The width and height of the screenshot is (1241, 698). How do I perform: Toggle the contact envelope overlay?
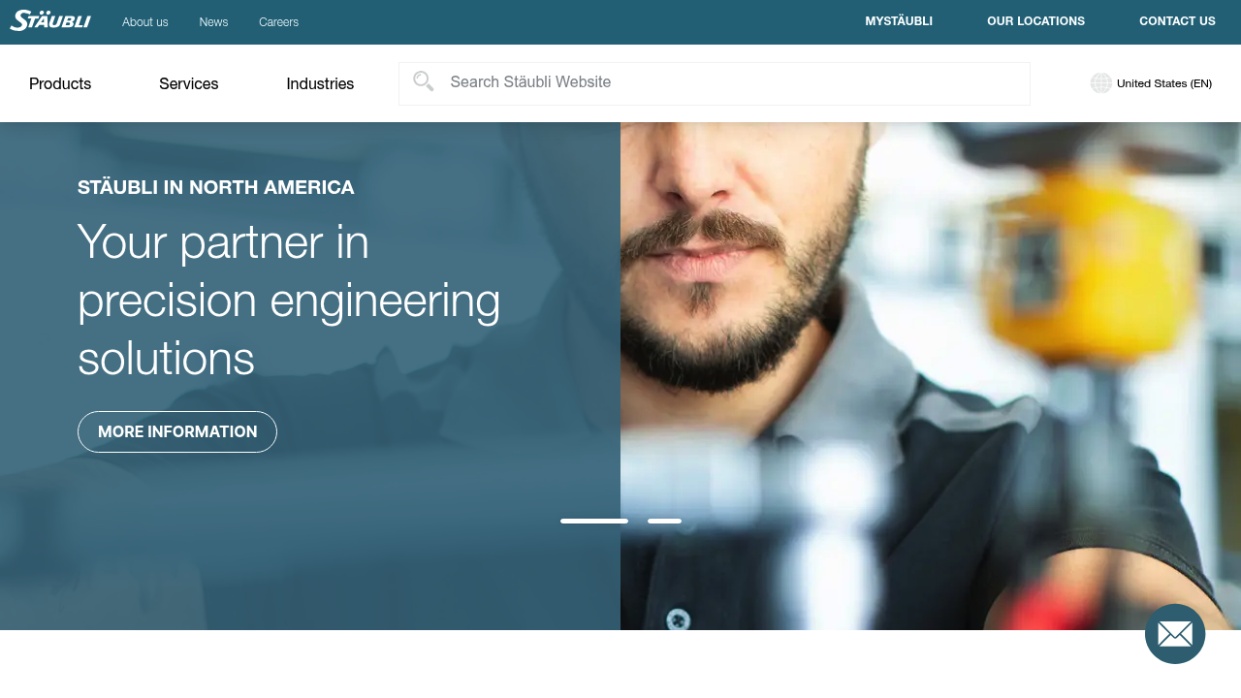[1174, 633]
